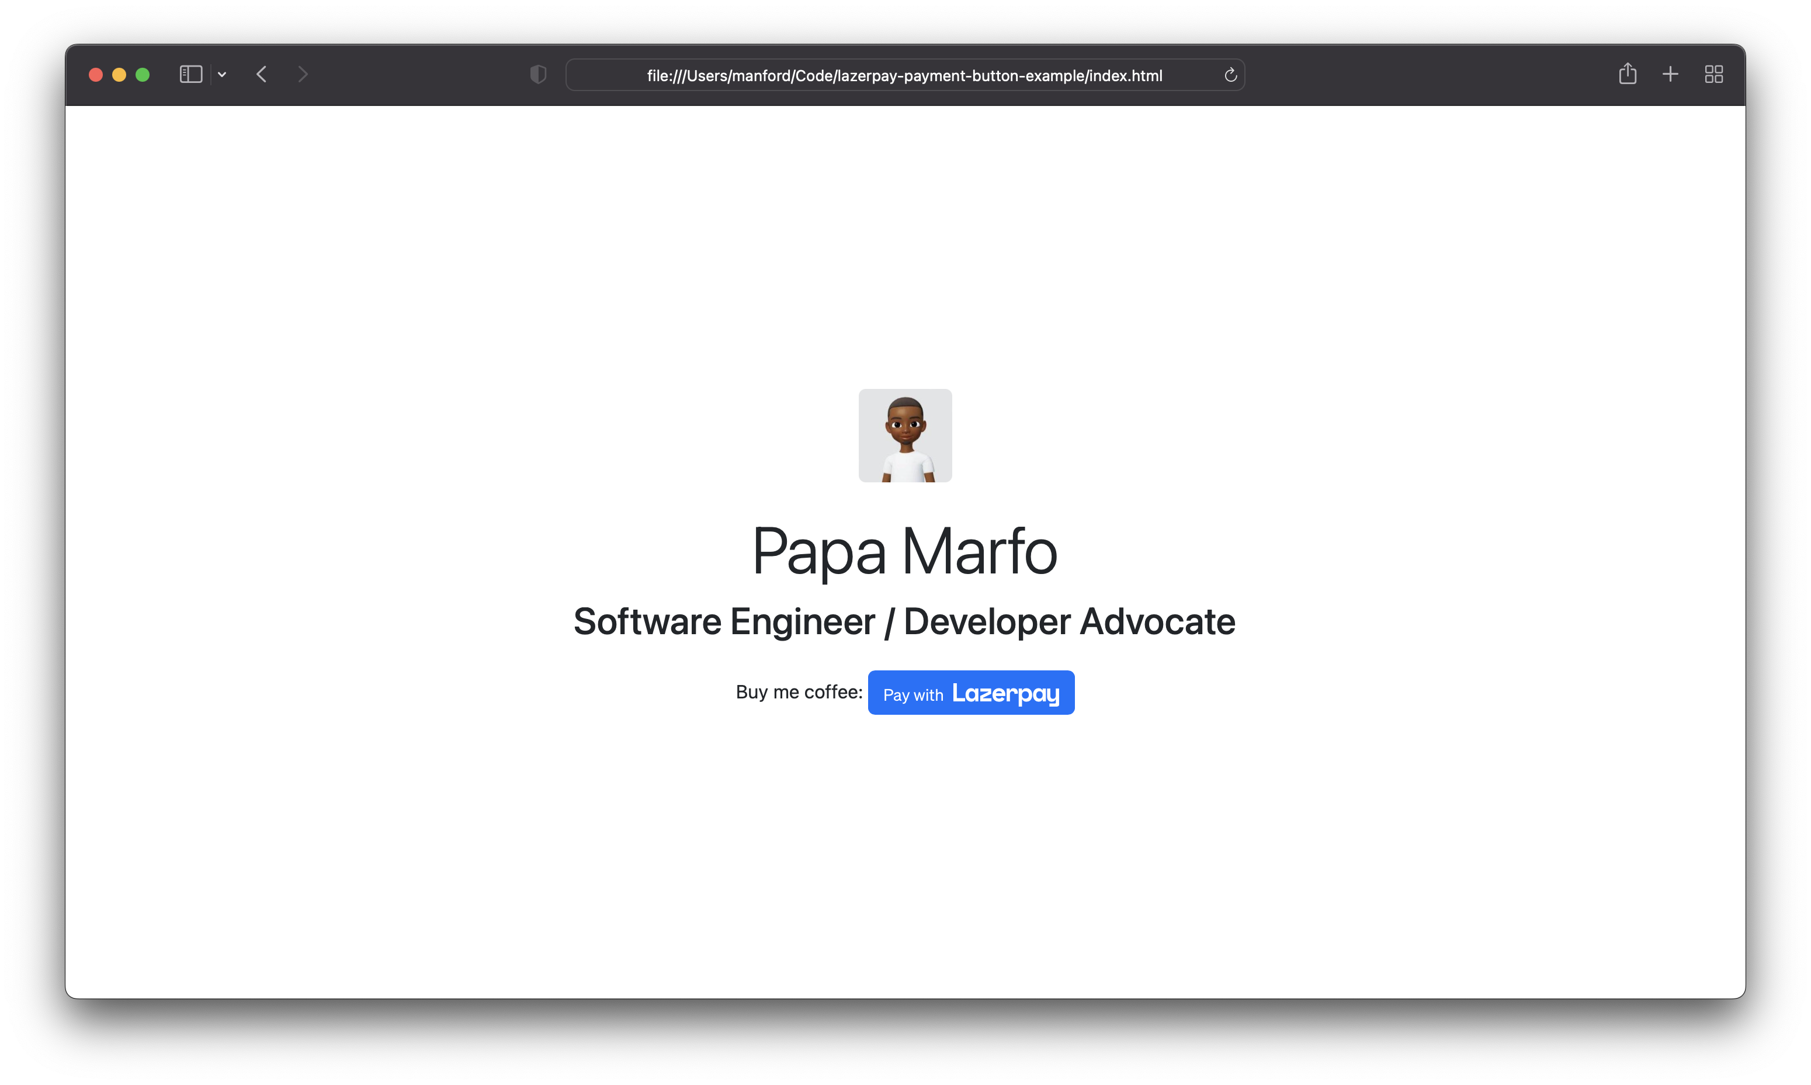Click the avatar memoji profile image
This screenshot has height=1085, width=1811.
[905, 436]
